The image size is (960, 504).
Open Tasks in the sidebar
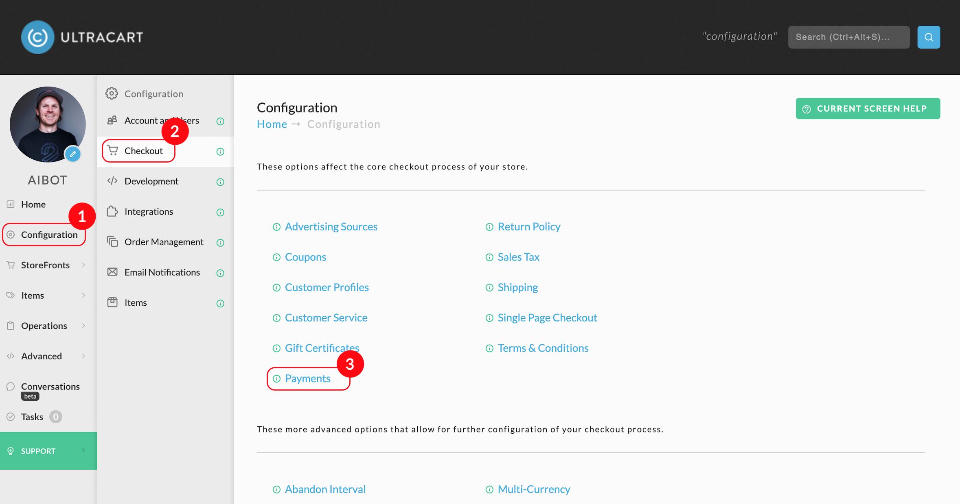click(32, 417)
